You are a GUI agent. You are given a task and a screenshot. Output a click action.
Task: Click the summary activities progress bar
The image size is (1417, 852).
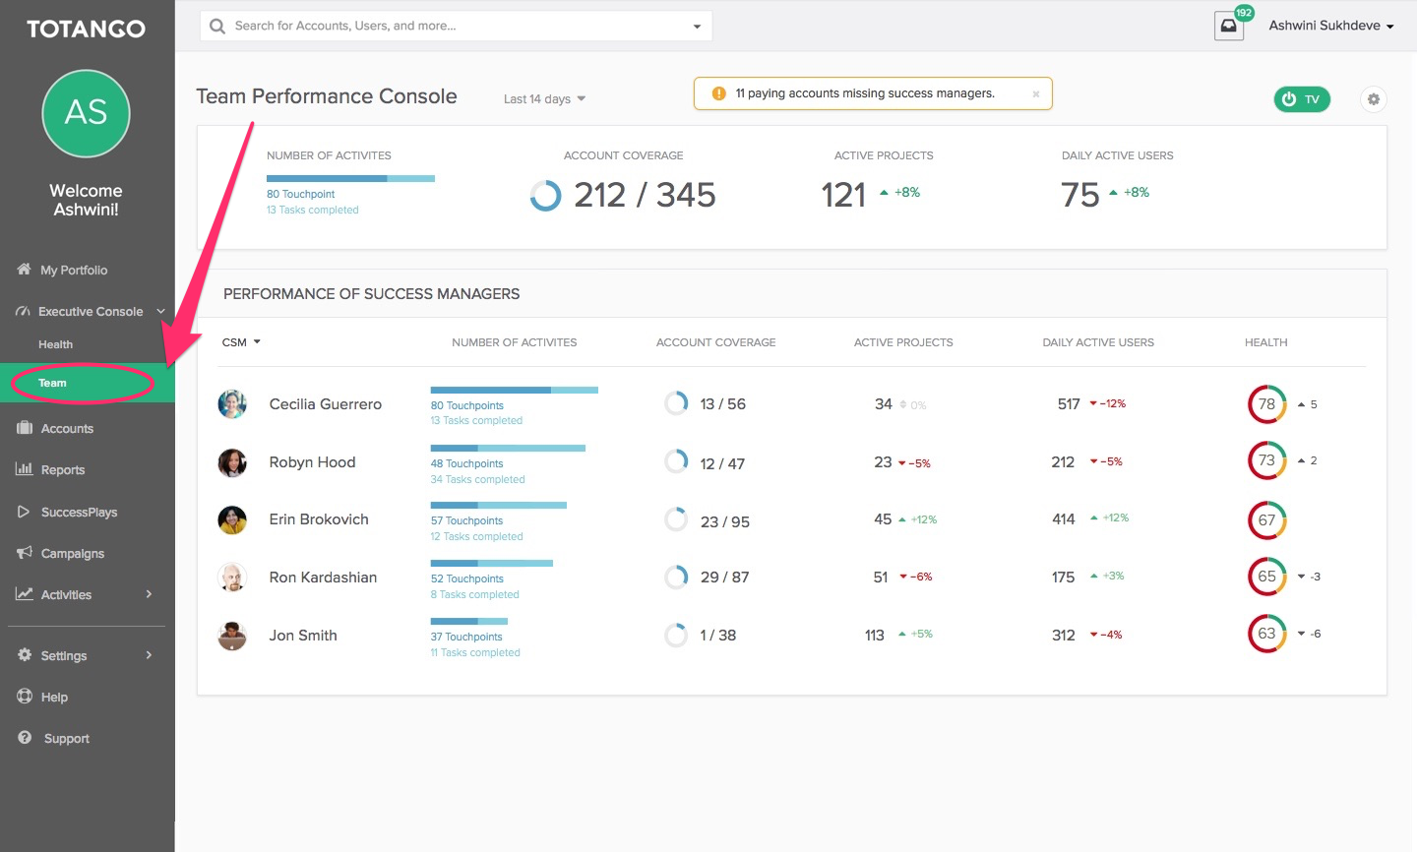coord(350,178)
